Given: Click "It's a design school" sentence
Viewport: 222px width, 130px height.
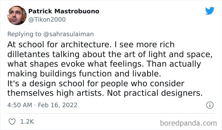Looking at the screenshot, I should click(x=46, y=83).
